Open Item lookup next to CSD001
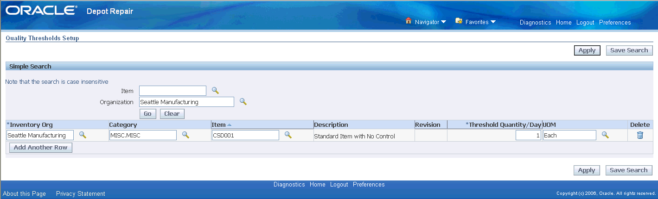This screenshot has height=199, width=658. [288, 135]
